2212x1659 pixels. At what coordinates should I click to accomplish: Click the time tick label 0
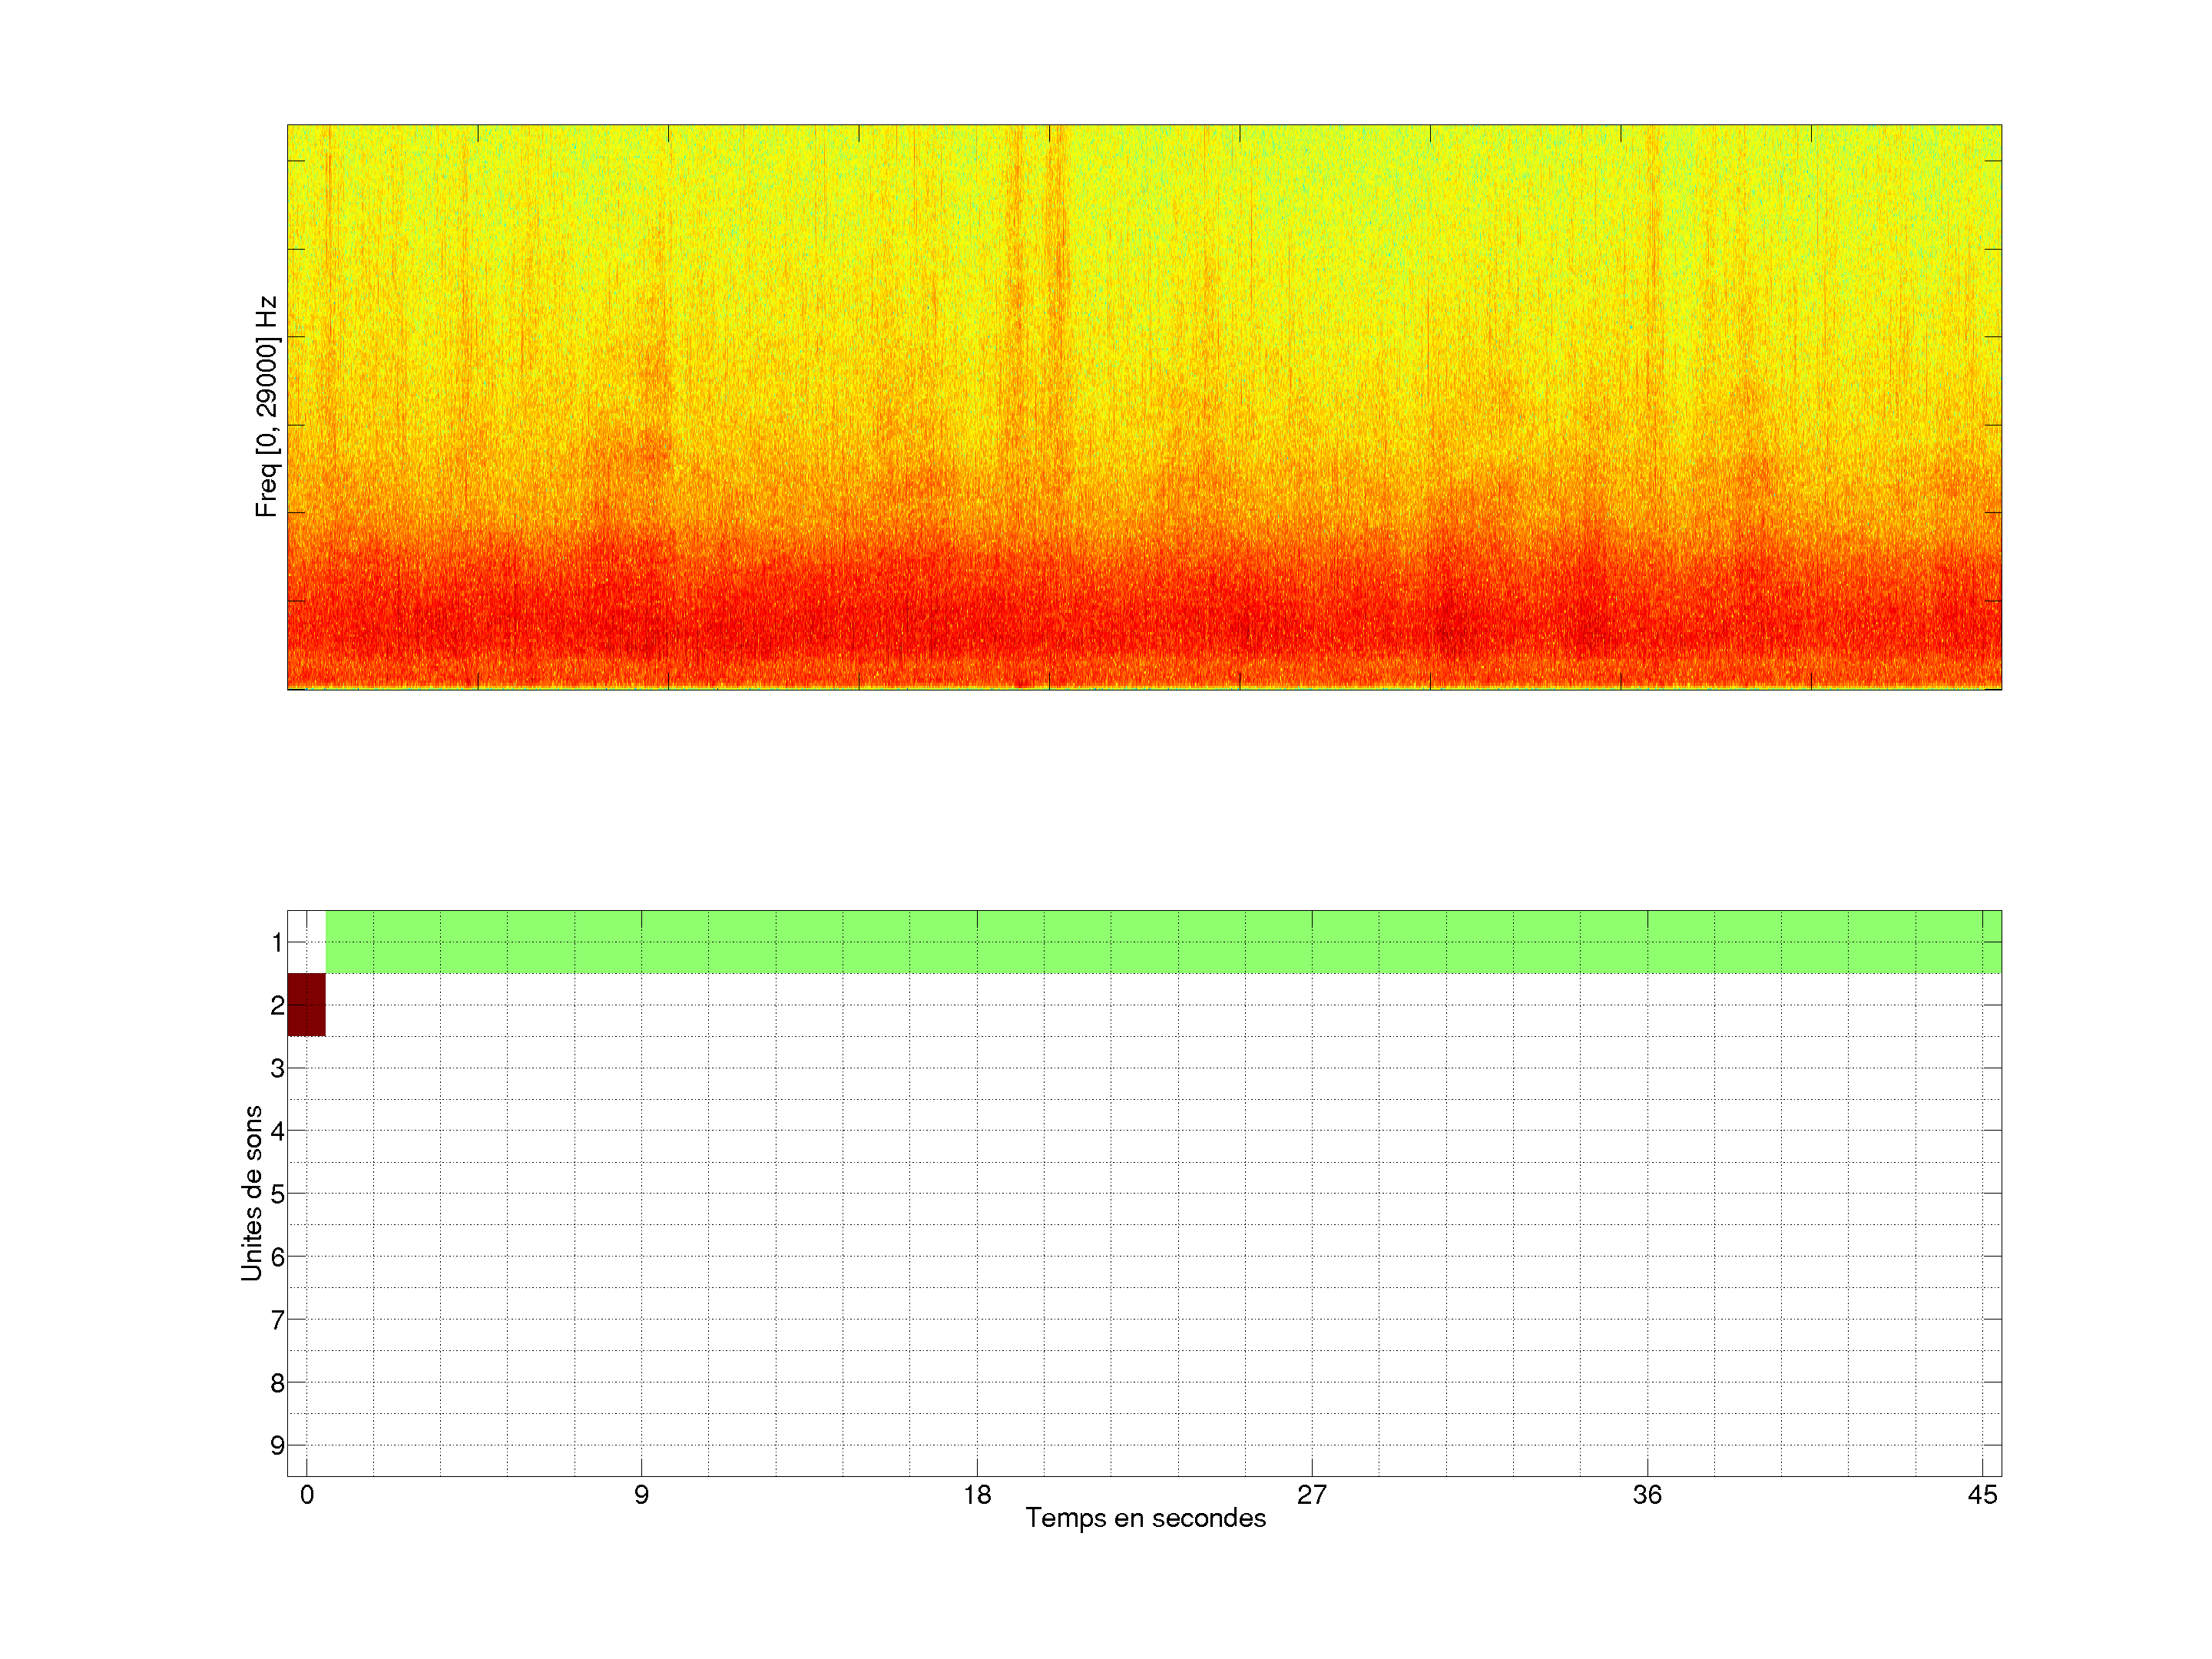[307, 1495]
